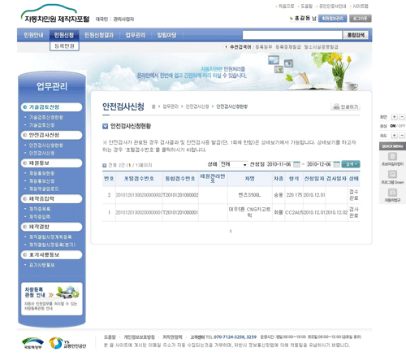Click the integrated search input field
This screenshot has width=406, height=356.
292,35
